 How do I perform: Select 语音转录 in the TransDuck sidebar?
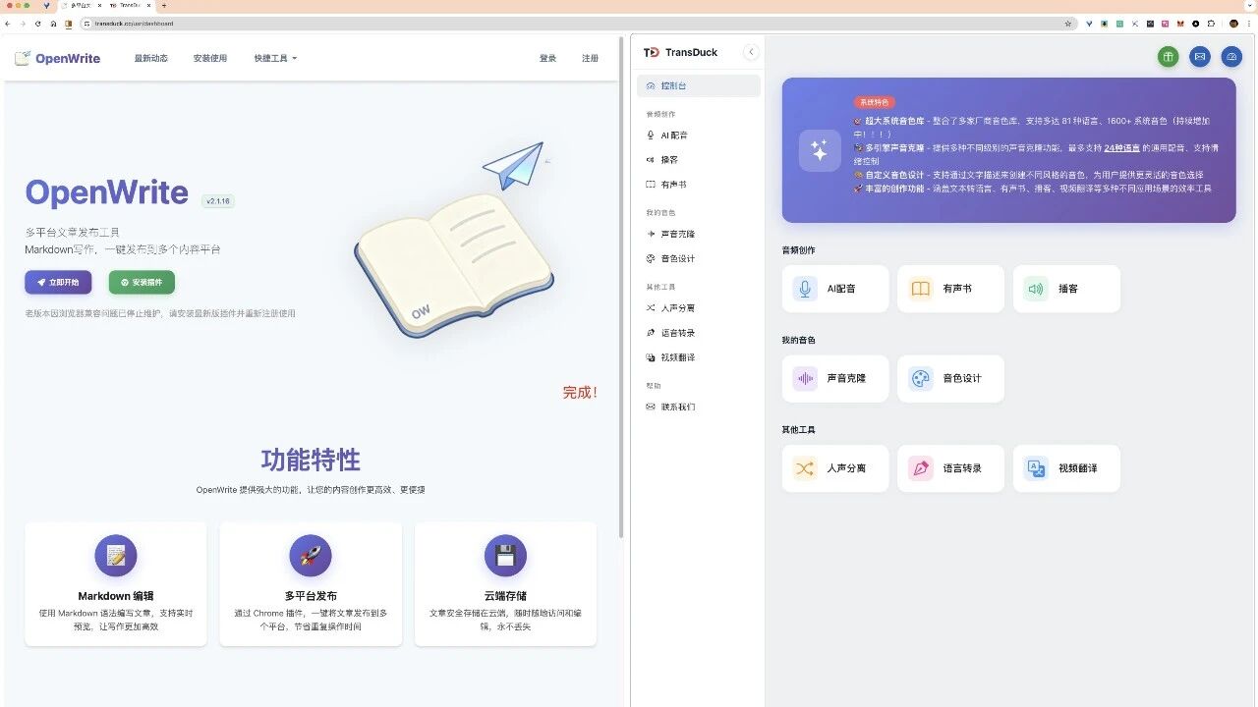(x=699, y=333)
